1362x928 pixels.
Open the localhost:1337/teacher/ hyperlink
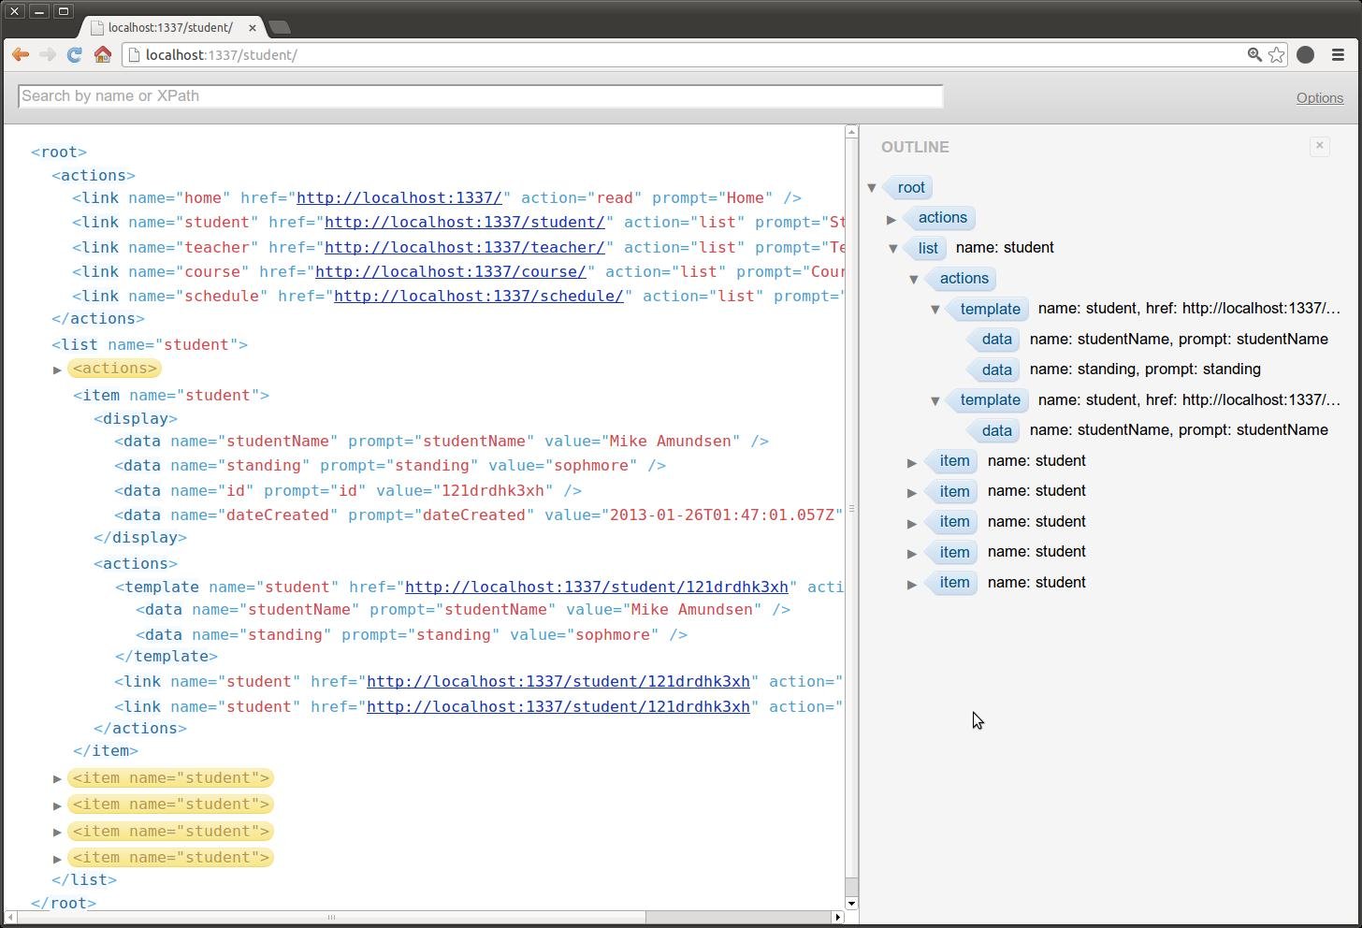[x=464, y=247]
